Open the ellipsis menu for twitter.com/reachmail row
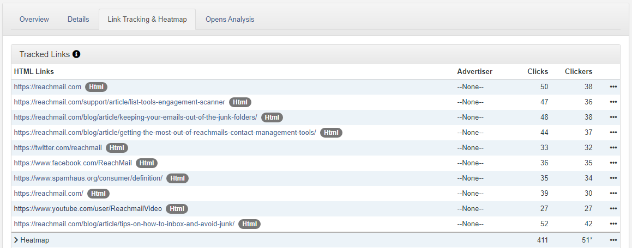Image resolution: width=632 pixels, height=248 pixels. 613,148
